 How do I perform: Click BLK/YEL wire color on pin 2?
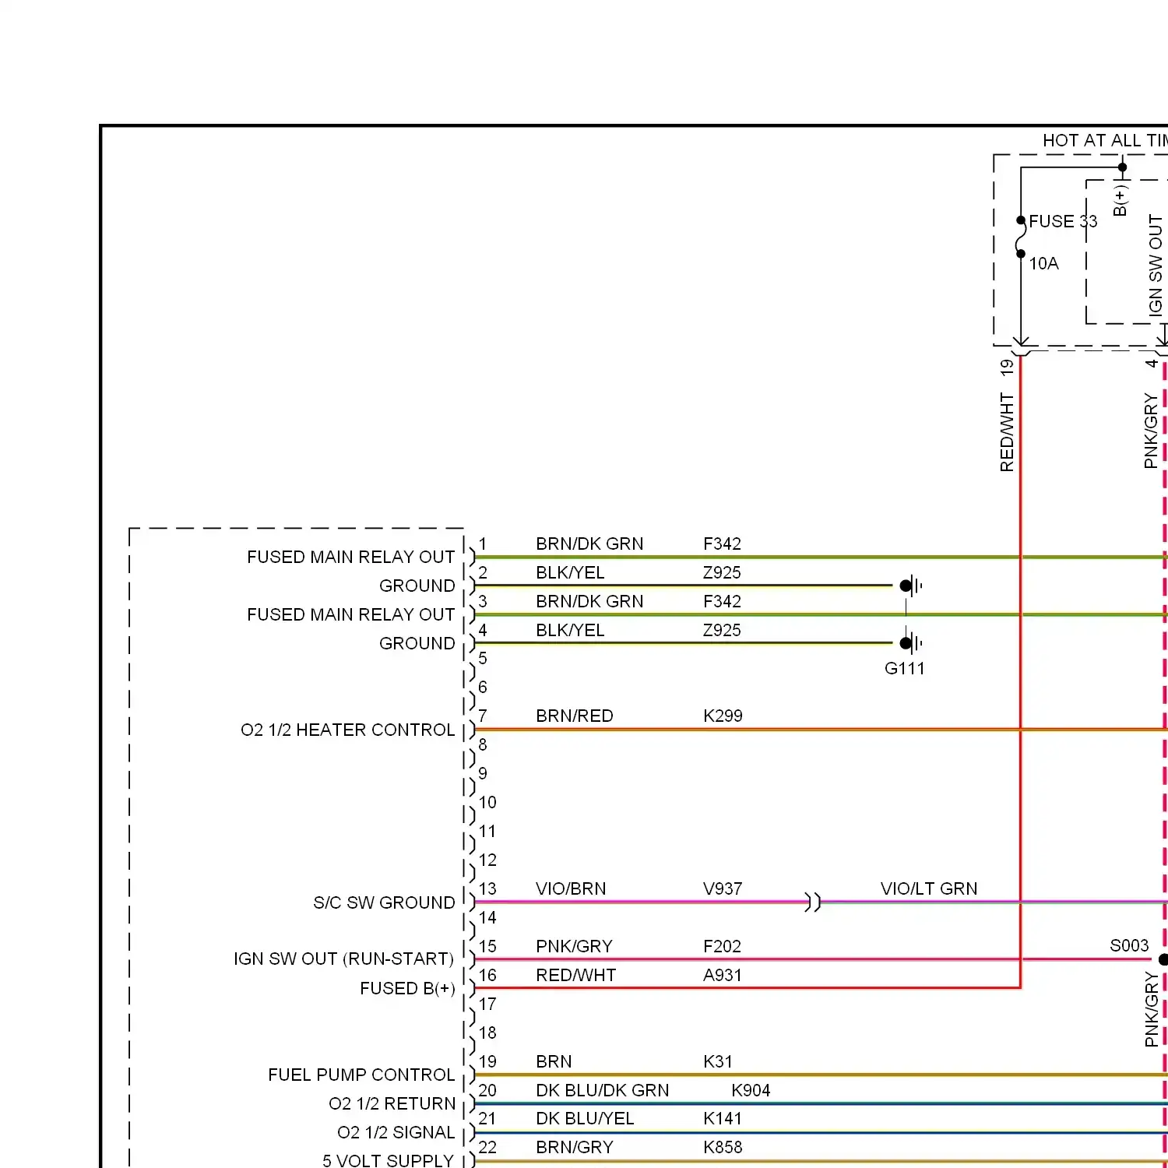click(570, 572)
